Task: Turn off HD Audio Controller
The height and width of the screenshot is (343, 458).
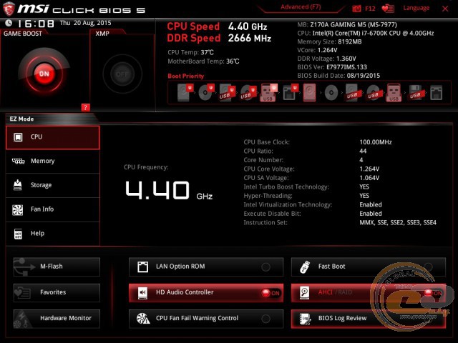Action: click(x=271, y=293)
